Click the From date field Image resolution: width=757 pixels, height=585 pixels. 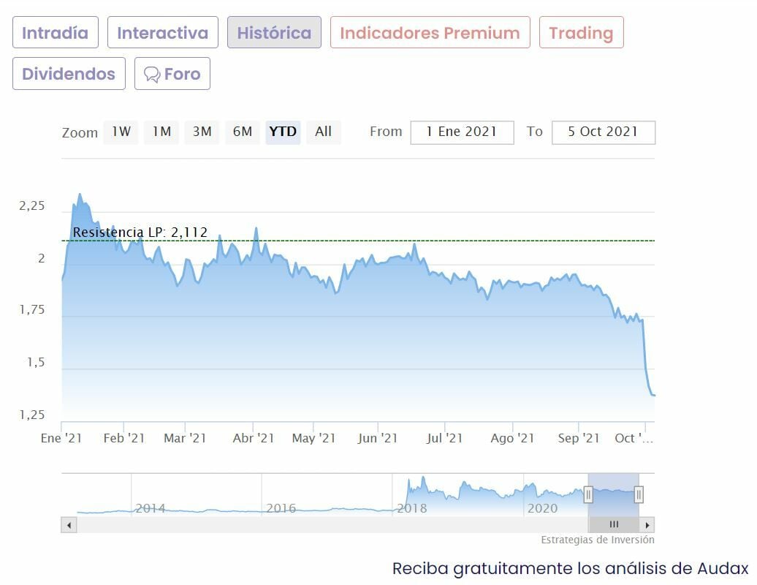(x=462, y=132)
